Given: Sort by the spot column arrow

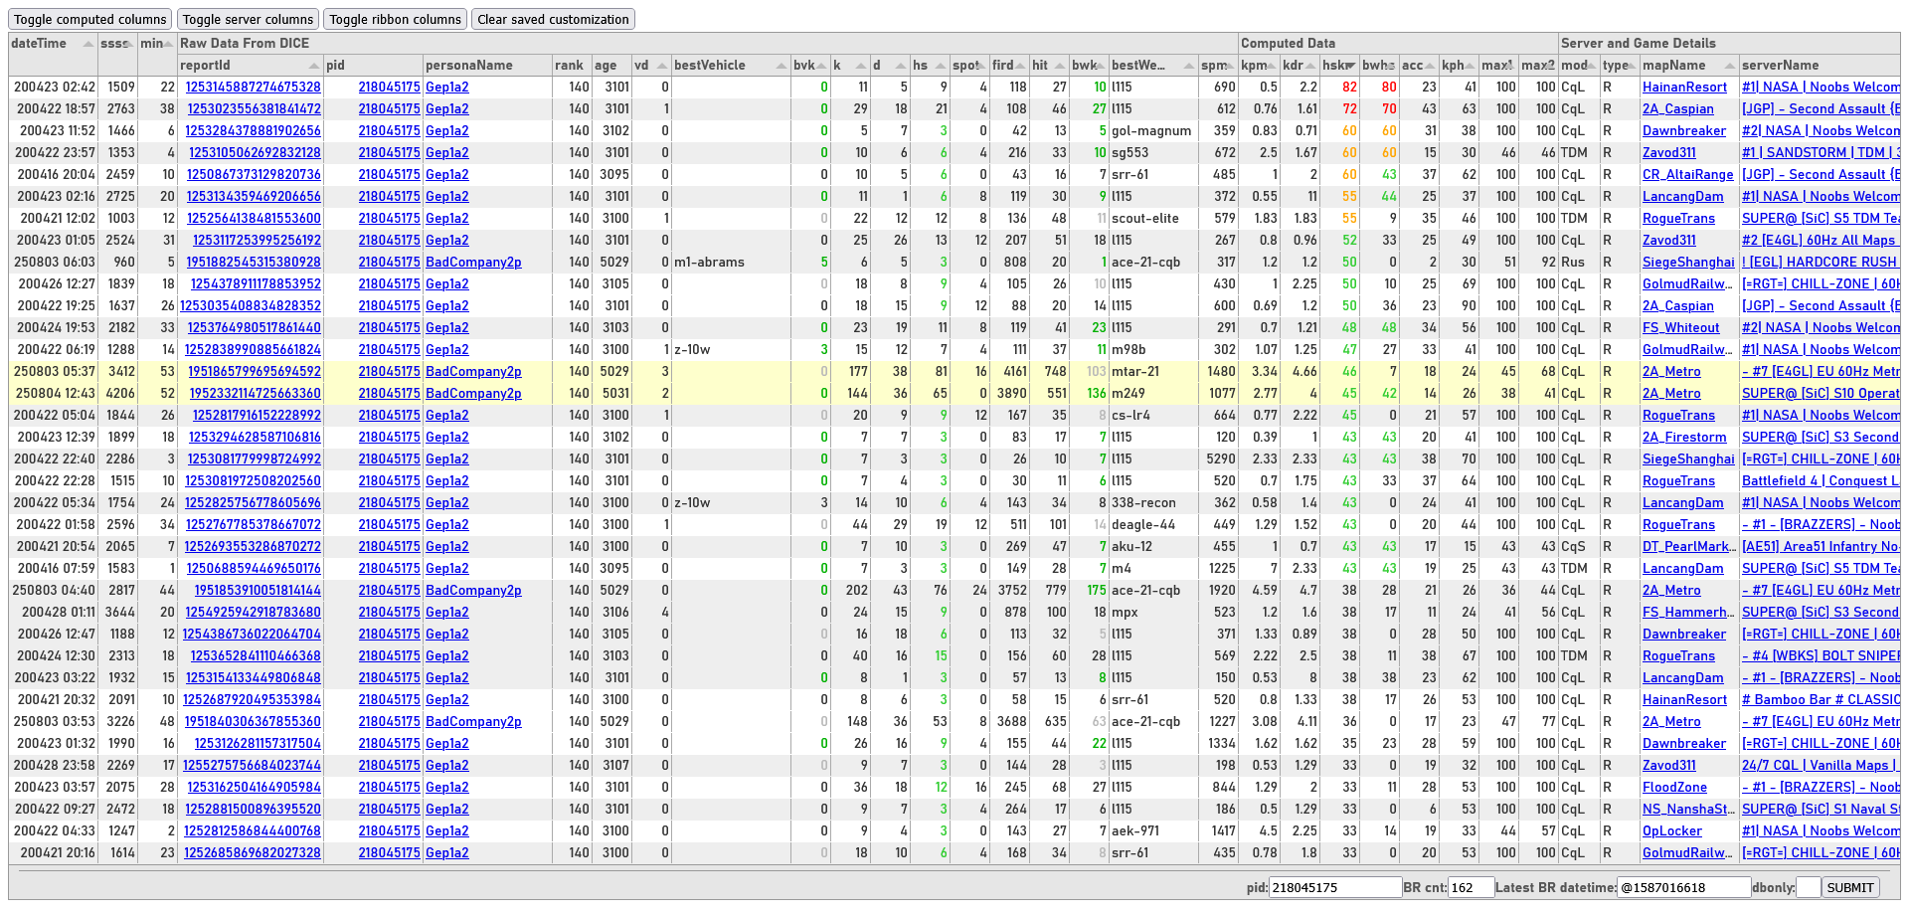Looking at the screenshot, I should click(x=981, y=66).
